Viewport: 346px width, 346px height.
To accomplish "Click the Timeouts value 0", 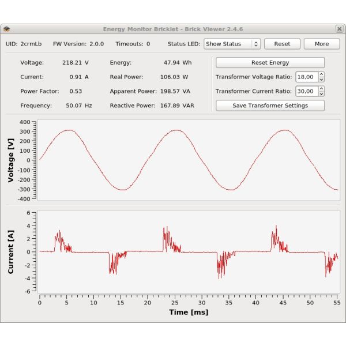I will (x=148, y=44).
